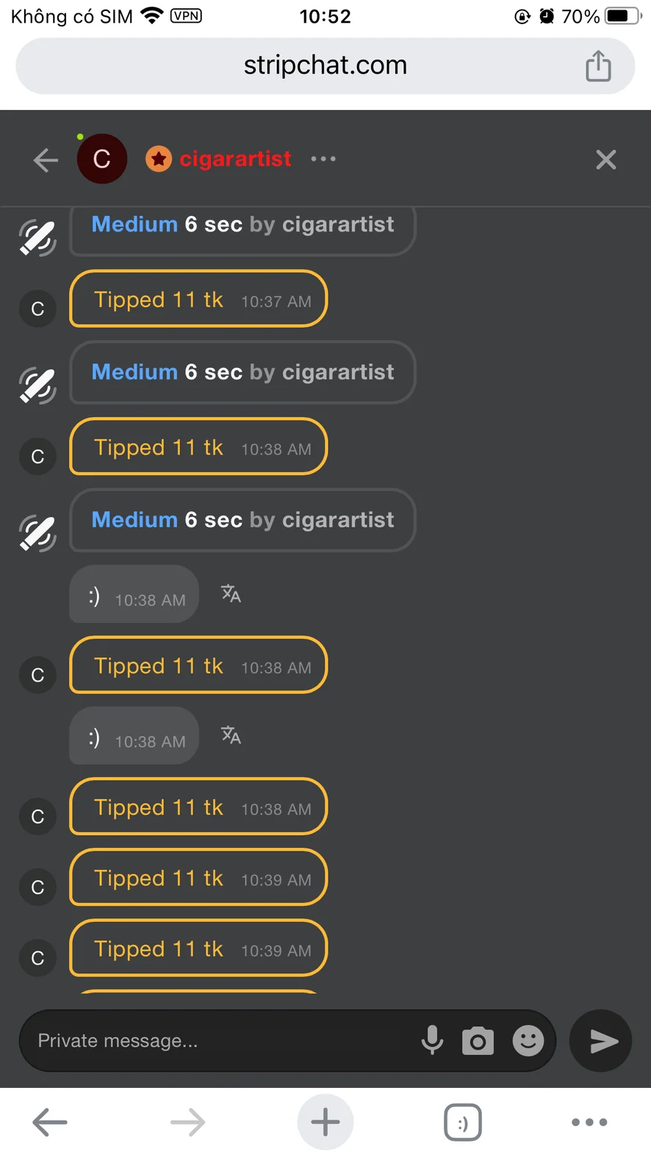The width and height of the screenshot is (651, 1157).
Task: Open the browser tabs switcher
Action: coord(462,1122)
